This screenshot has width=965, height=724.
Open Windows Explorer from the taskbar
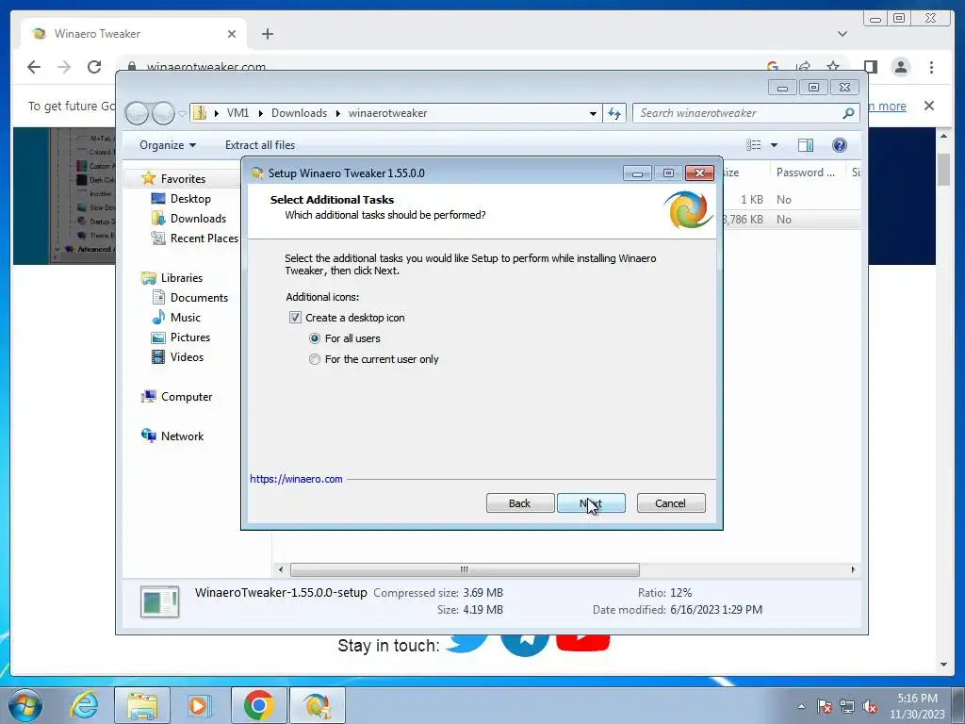(142, 705)
